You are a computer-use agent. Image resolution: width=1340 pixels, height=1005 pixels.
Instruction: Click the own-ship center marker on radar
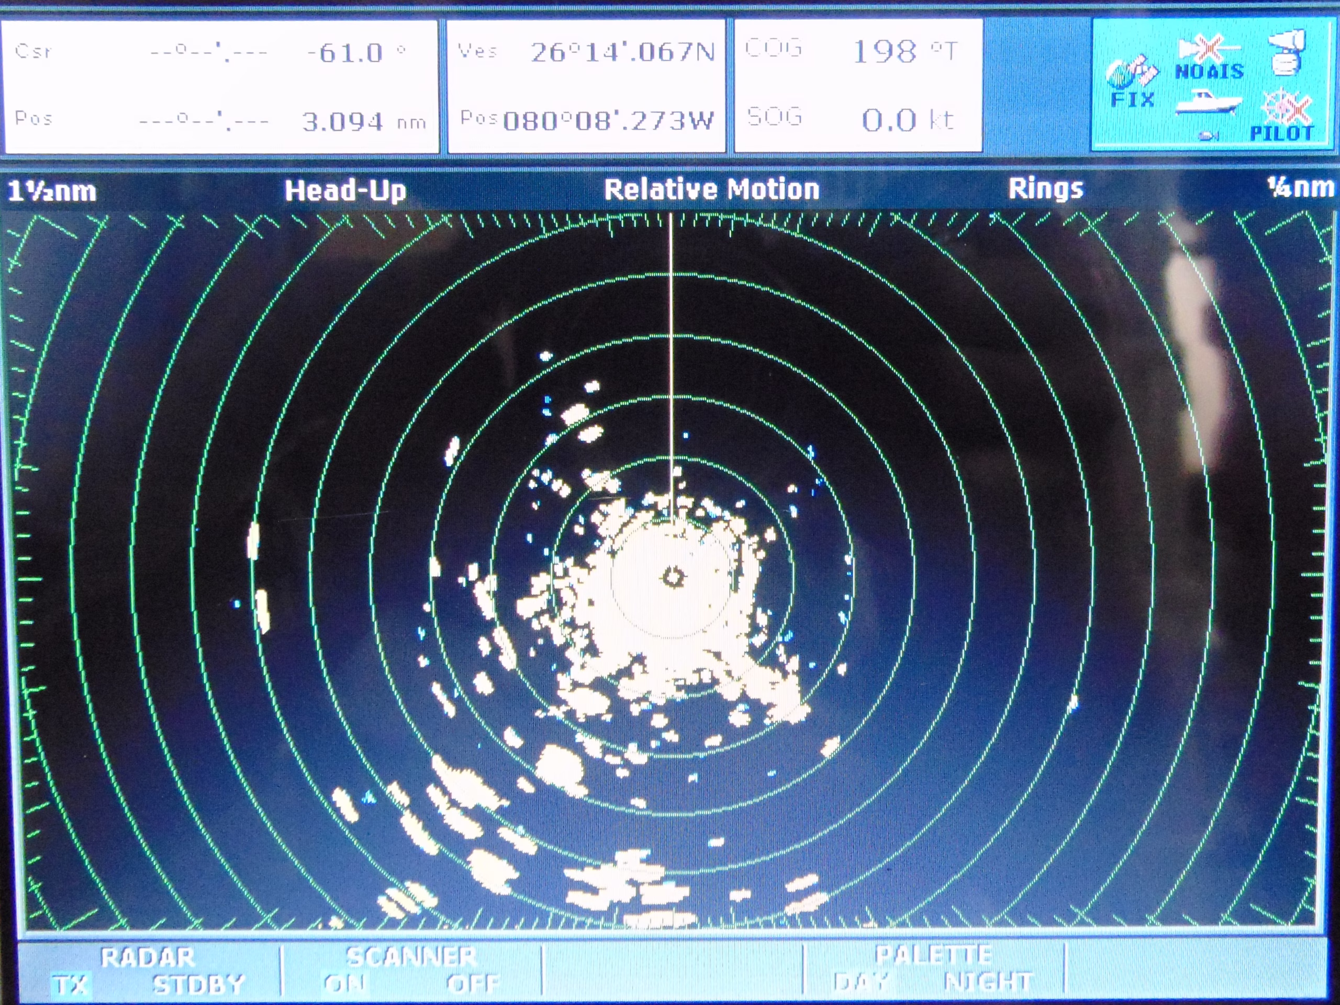click(673, 576)
